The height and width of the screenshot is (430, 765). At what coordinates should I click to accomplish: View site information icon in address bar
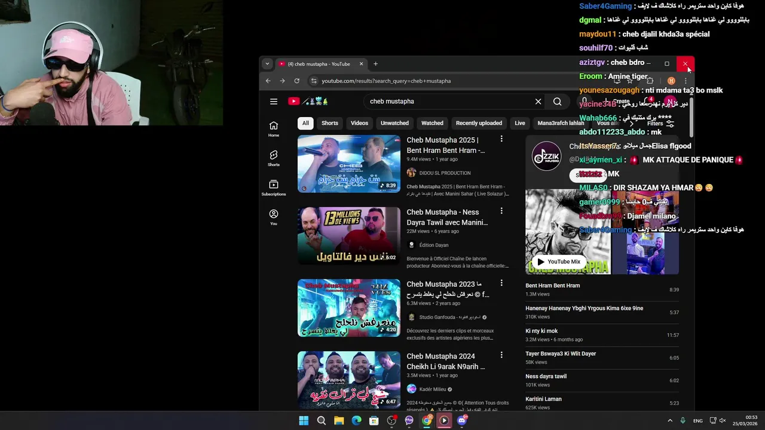tap(313, 81)
